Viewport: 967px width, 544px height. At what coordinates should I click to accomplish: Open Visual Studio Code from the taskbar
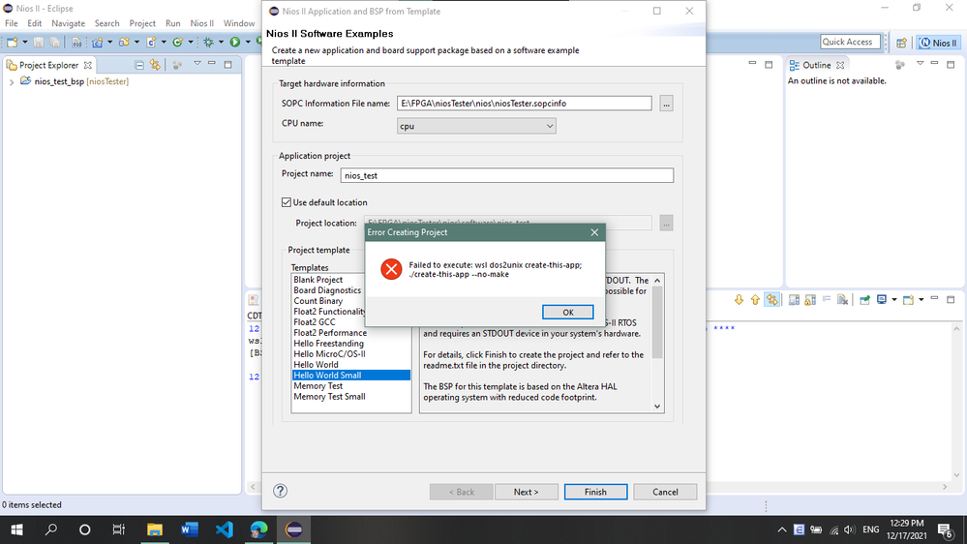225,529
